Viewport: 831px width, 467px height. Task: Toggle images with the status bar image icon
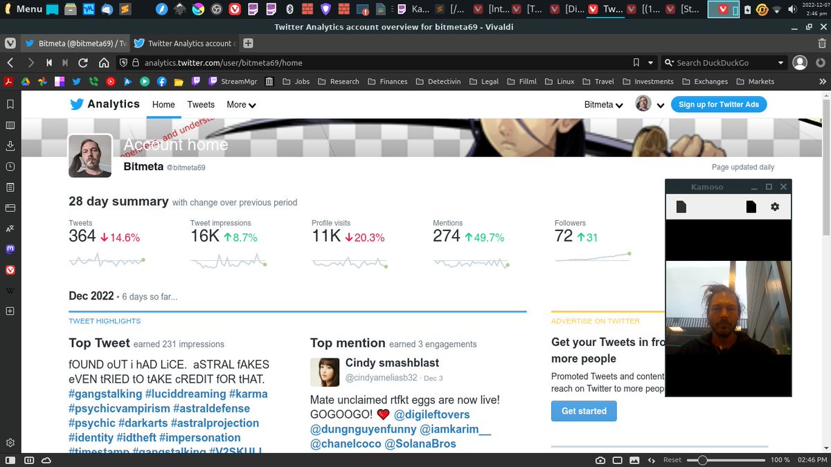point(634,460)
